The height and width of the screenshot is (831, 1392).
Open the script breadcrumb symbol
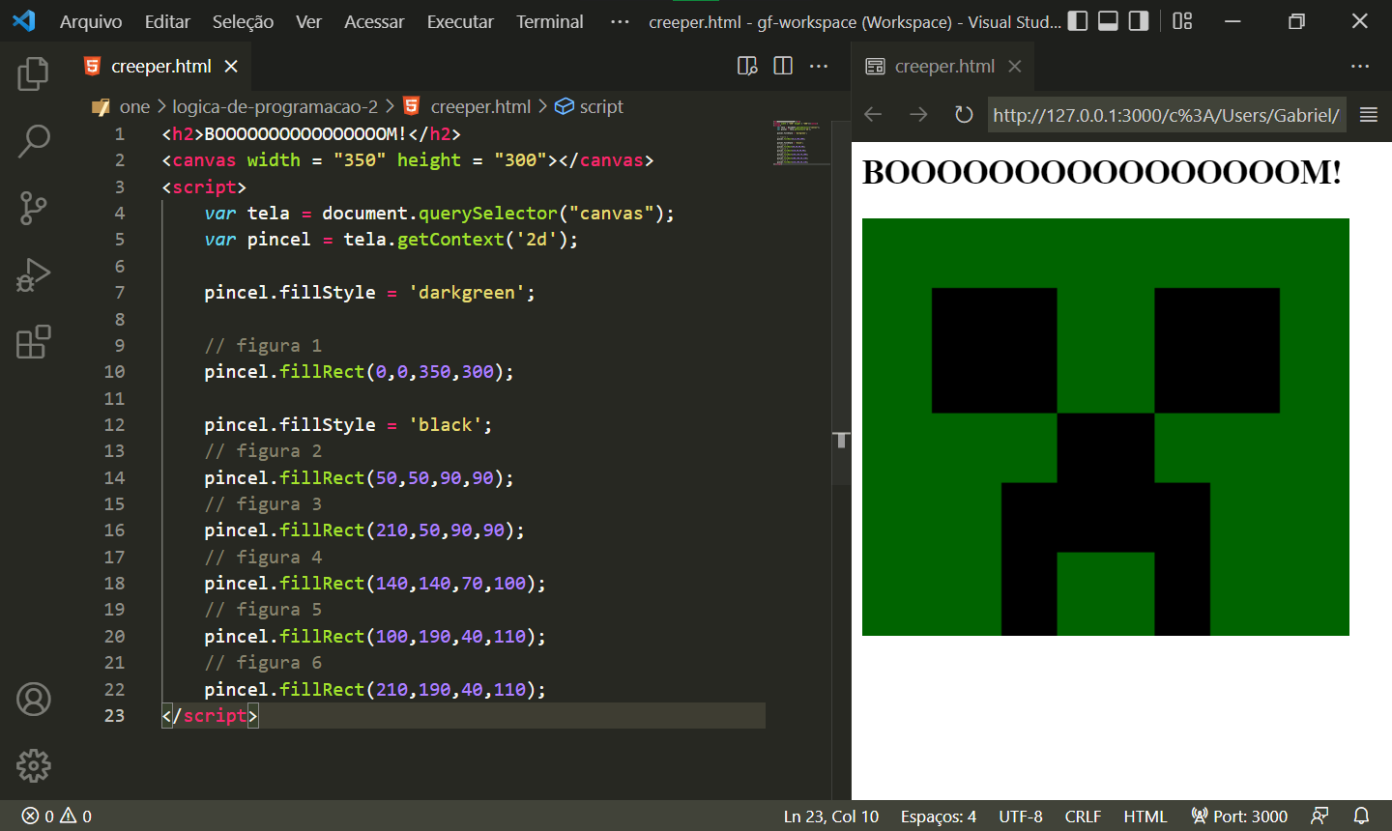pos(601,106)
